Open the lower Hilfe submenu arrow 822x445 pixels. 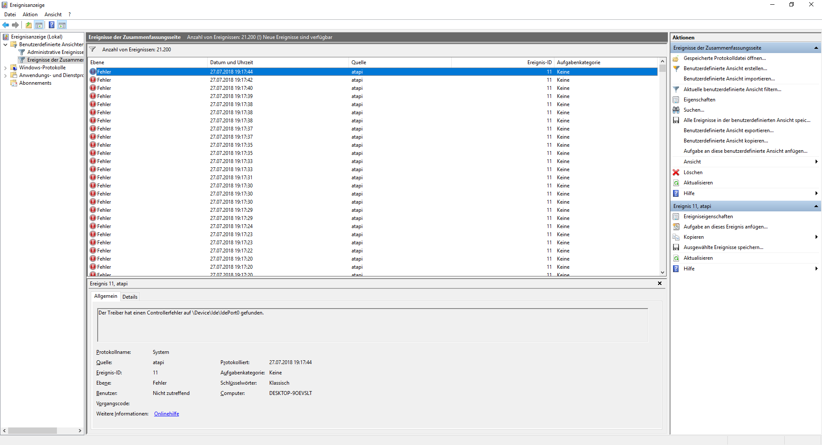tap(816, 269)
